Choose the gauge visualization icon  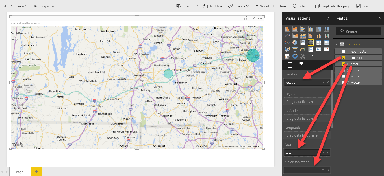303,49
